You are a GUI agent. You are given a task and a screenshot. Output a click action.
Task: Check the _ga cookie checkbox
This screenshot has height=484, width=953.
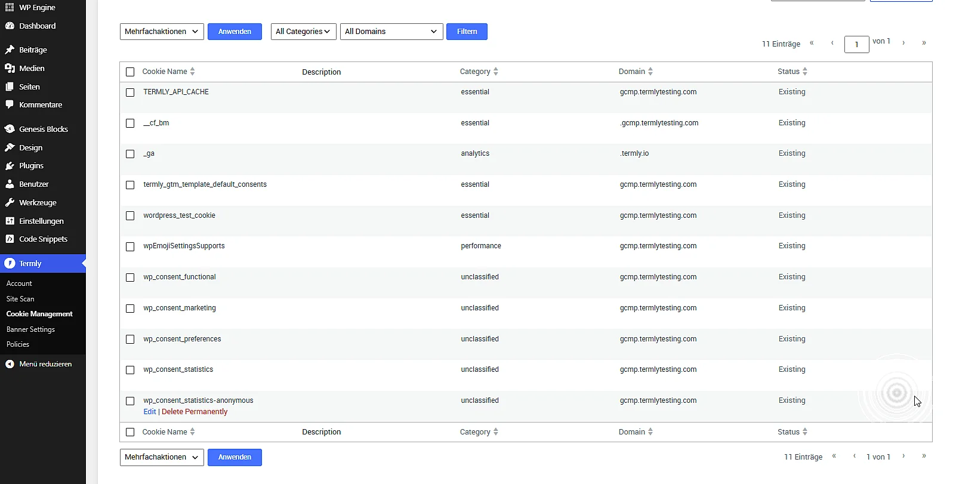click(x=130, y=154)
